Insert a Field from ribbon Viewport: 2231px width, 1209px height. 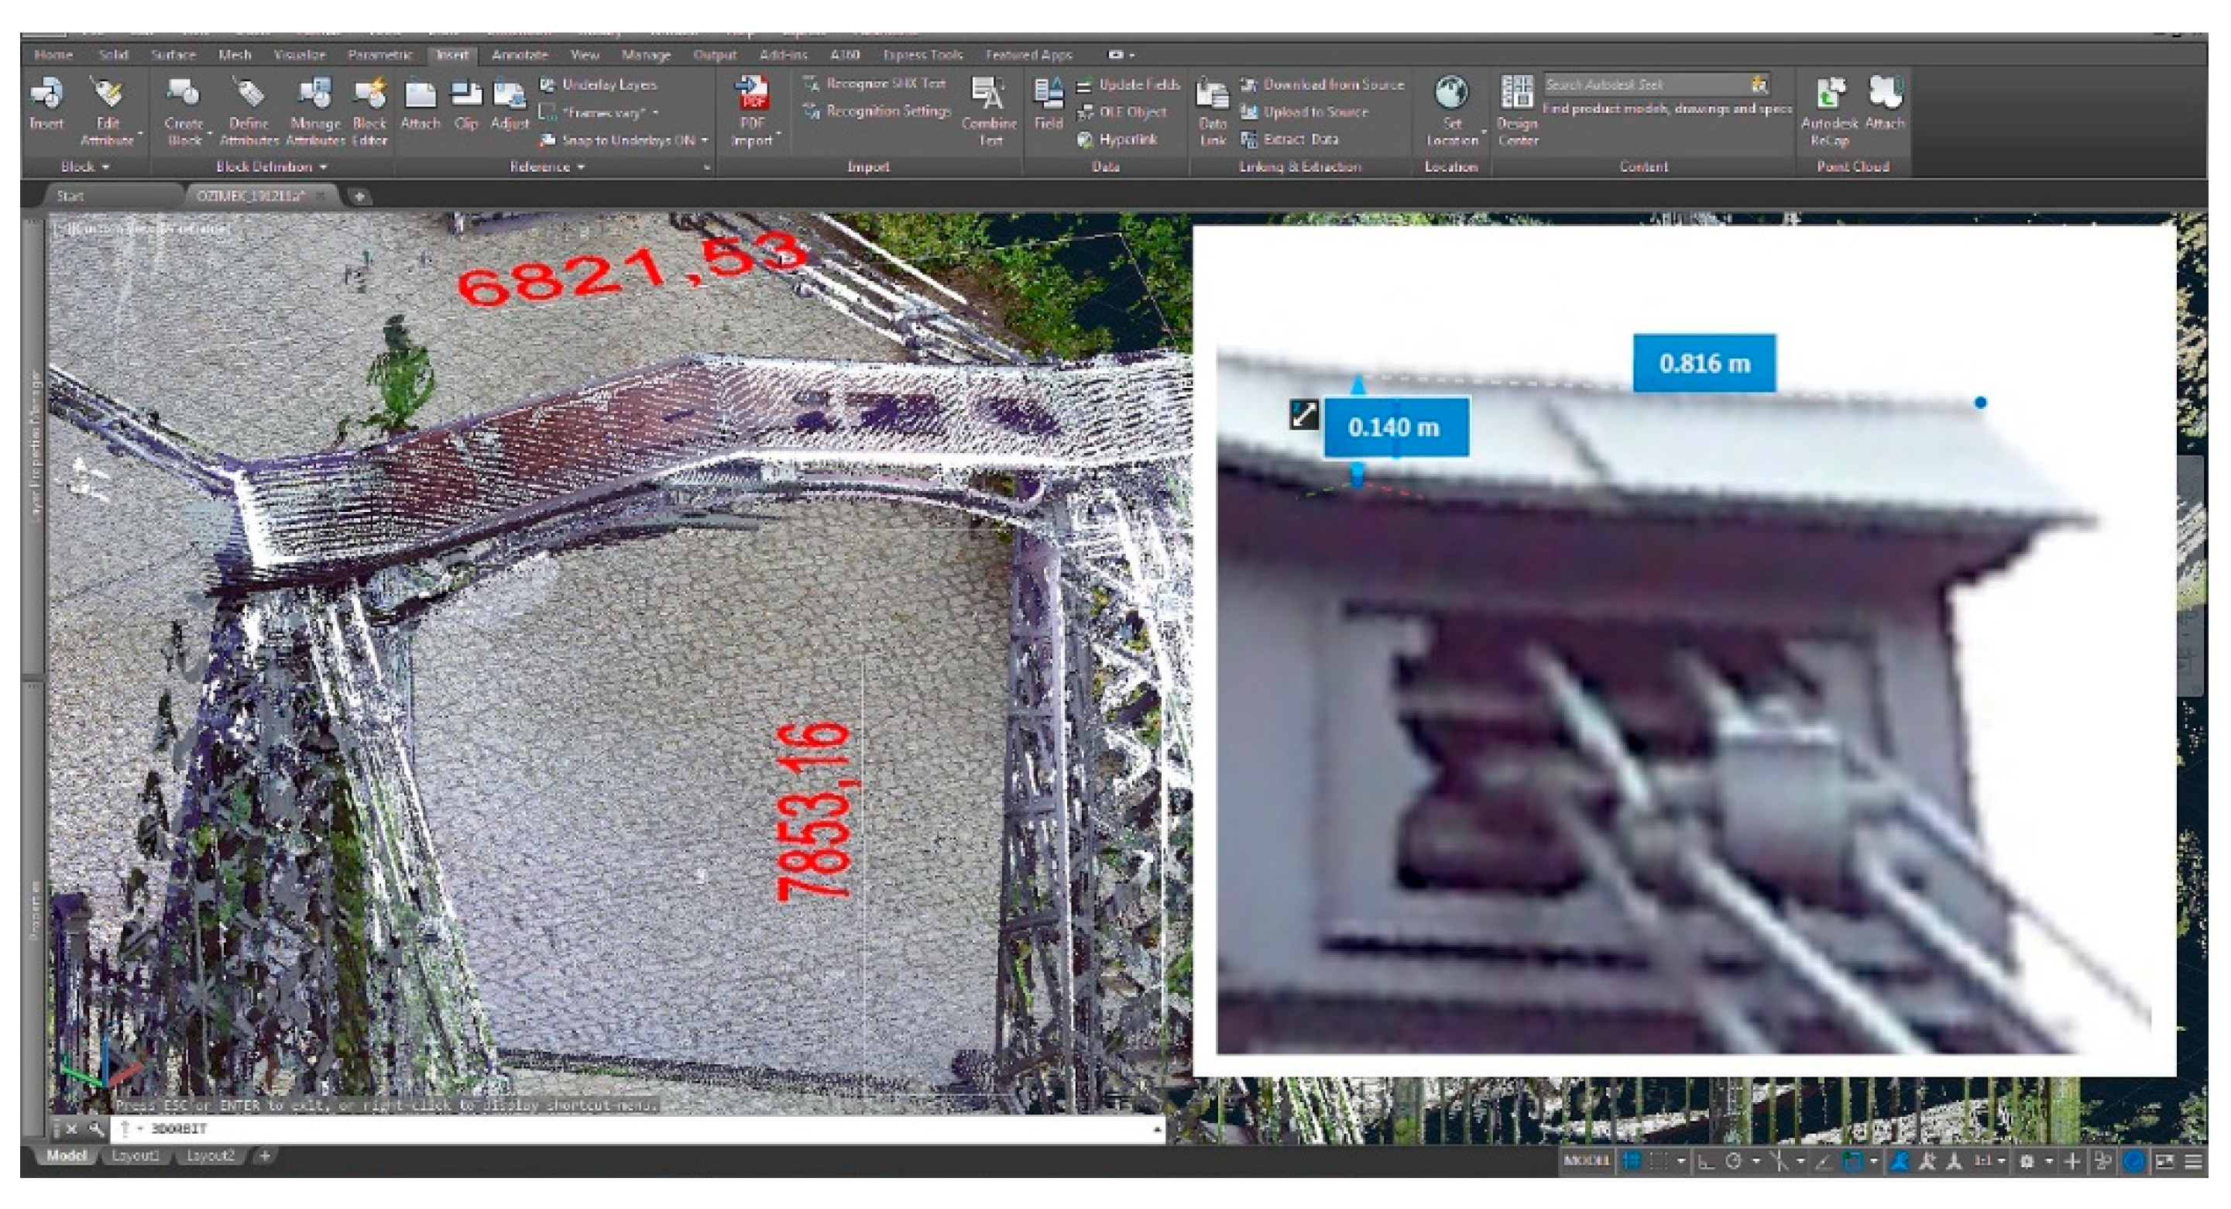click(x=1048, y=104)
